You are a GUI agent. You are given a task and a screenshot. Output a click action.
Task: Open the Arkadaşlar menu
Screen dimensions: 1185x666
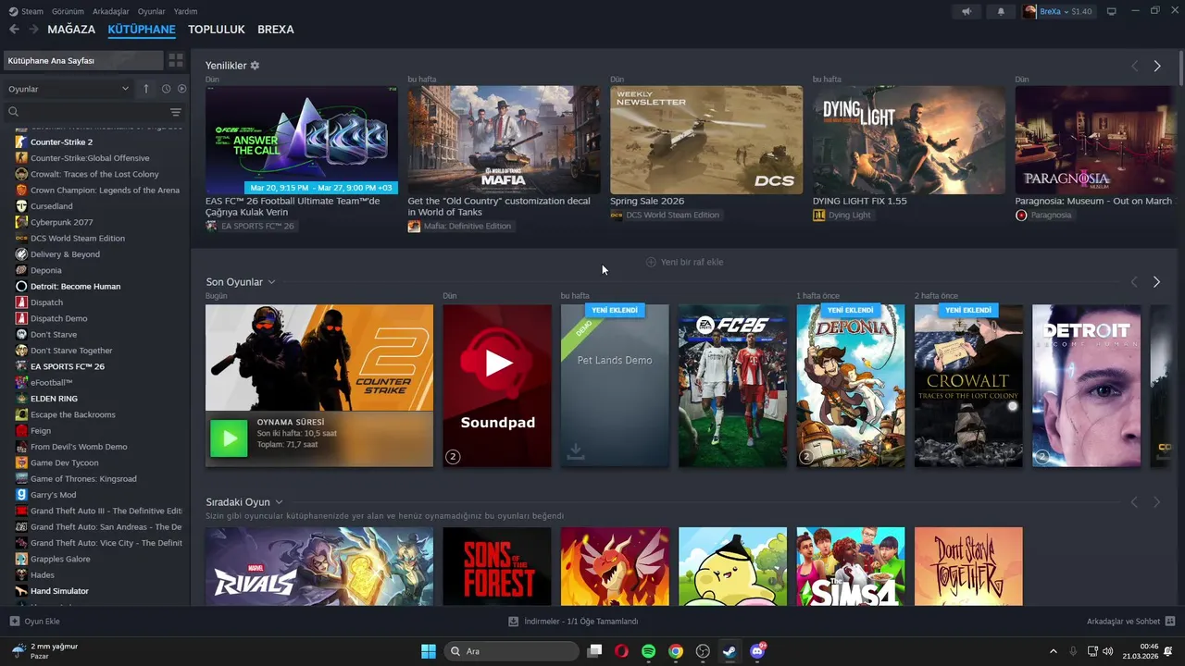click(111, 11)
